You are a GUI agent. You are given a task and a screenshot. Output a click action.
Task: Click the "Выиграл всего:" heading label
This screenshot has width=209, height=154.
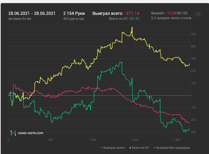click(x=108, y=13)
